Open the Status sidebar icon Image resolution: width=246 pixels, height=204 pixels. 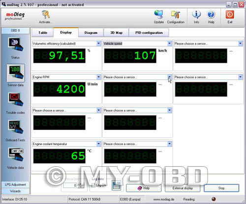(16, 45)
